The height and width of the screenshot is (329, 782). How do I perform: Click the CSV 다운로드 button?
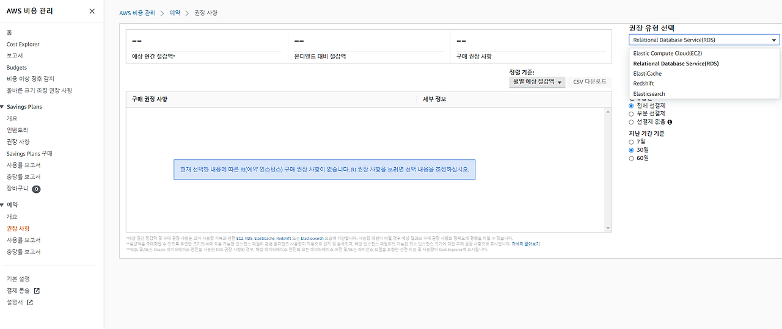tap(590, 82)
